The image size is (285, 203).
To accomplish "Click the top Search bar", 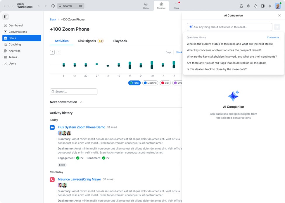I will (x=71, y=6).
